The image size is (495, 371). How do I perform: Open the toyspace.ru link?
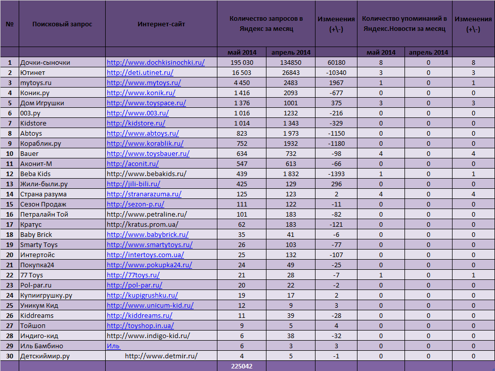[146, 103]
